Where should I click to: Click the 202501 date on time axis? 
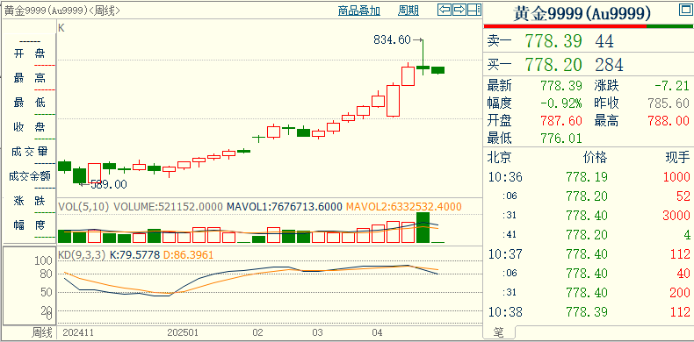pyautogui.click(x=183, y=332)
